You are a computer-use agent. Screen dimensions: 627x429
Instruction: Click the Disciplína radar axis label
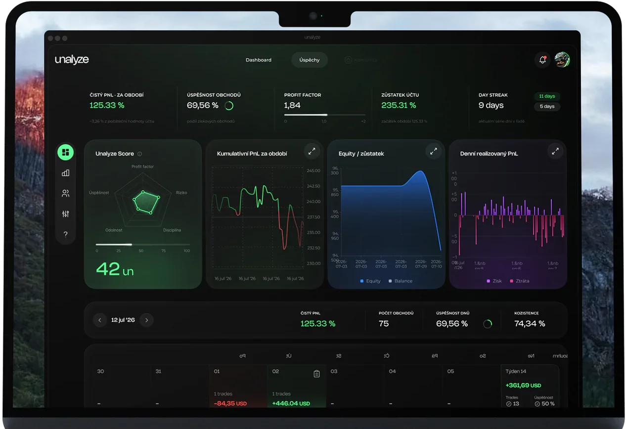click(x=172, y=230)
